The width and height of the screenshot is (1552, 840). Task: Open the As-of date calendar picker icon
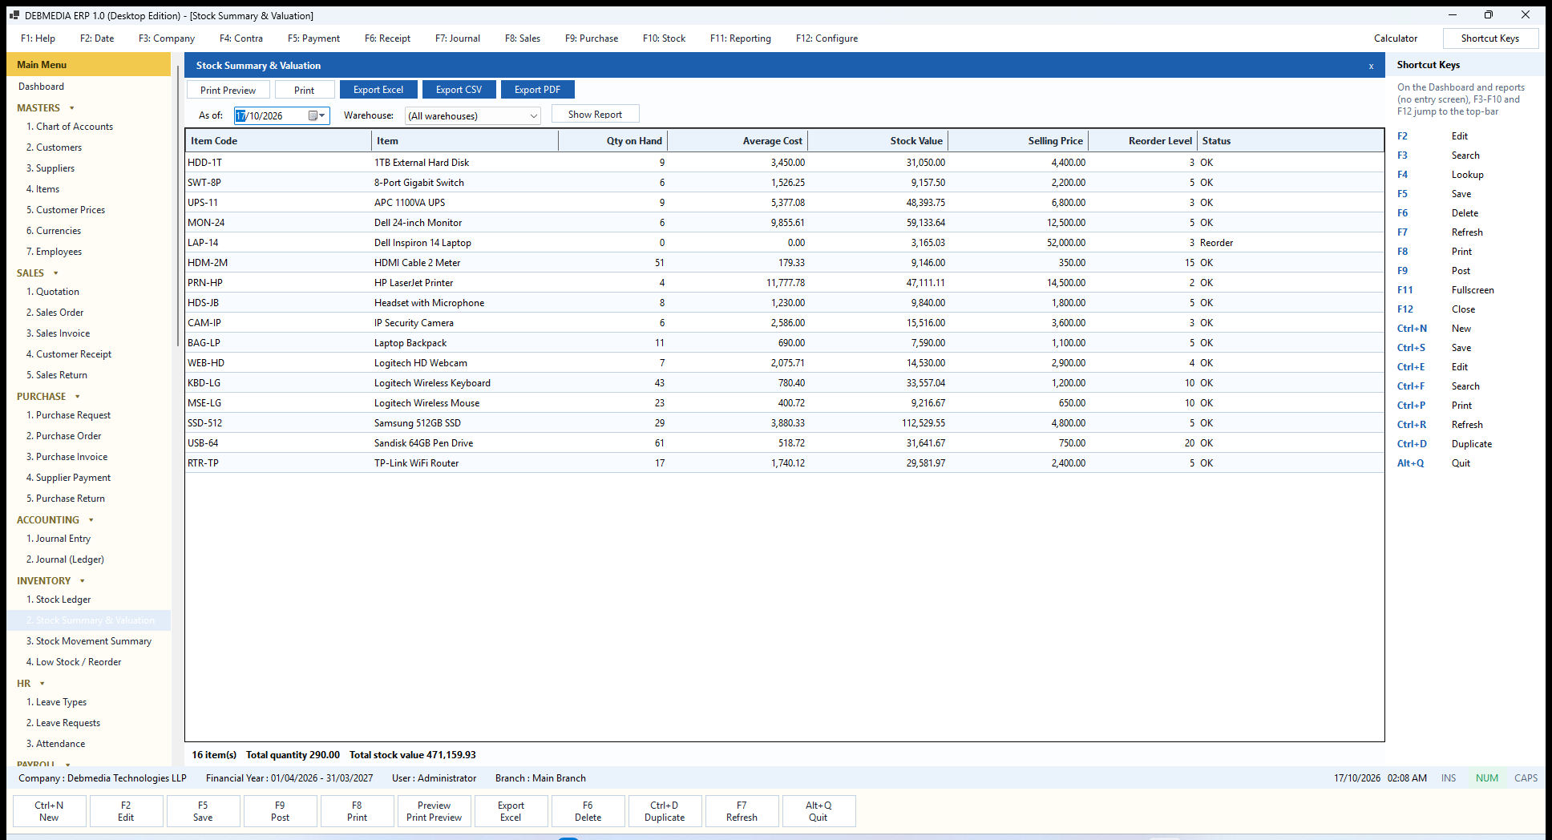(x=317, y=115)
